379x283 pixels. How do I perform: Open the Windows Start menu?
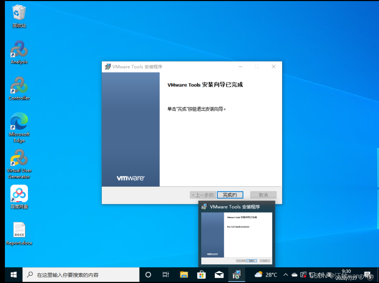[x=14, y=275]
